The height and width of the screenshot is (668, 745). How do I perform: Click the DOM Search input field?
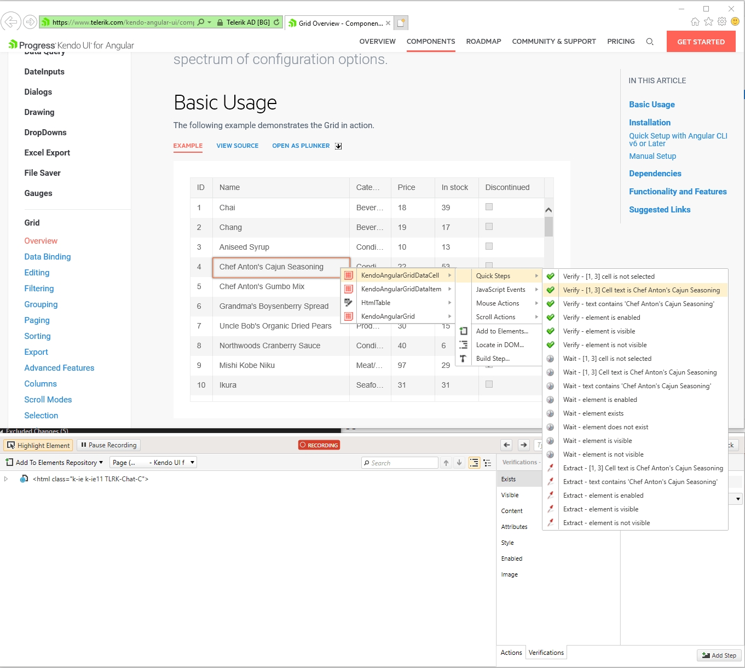click(x=400, y=463)
